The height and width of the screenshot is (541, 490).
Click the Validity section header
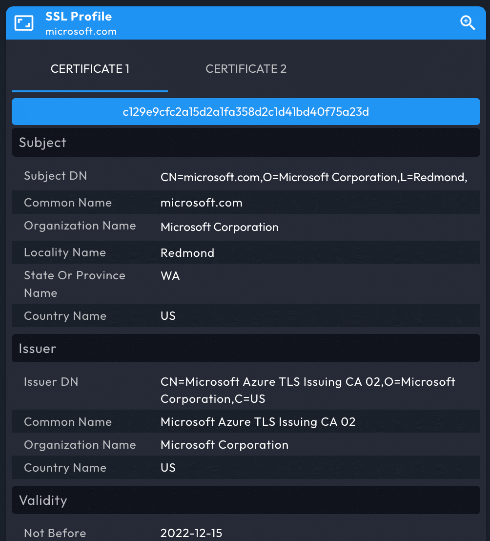coord(246,500)
